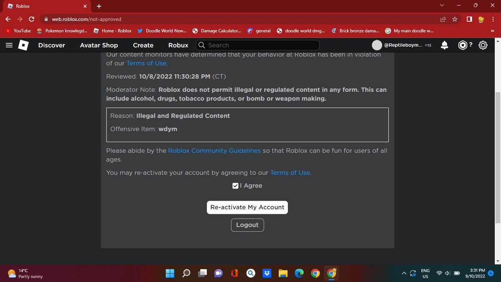The height and width of the screenshot is (282, 501).
Task: View site info via the lock icon
Action: [x=46, y=19]
